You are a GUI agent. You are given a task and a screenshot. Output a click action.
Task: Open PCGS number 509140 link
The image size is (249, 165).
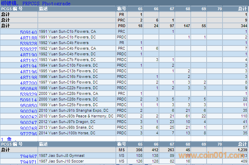point(29,32)
